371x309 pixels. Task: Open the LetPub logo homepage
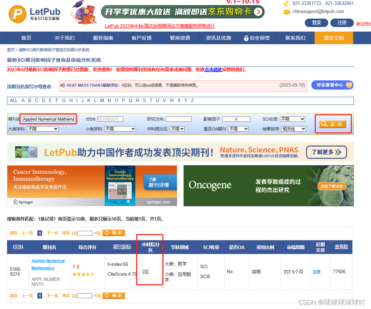pos(34,14)
